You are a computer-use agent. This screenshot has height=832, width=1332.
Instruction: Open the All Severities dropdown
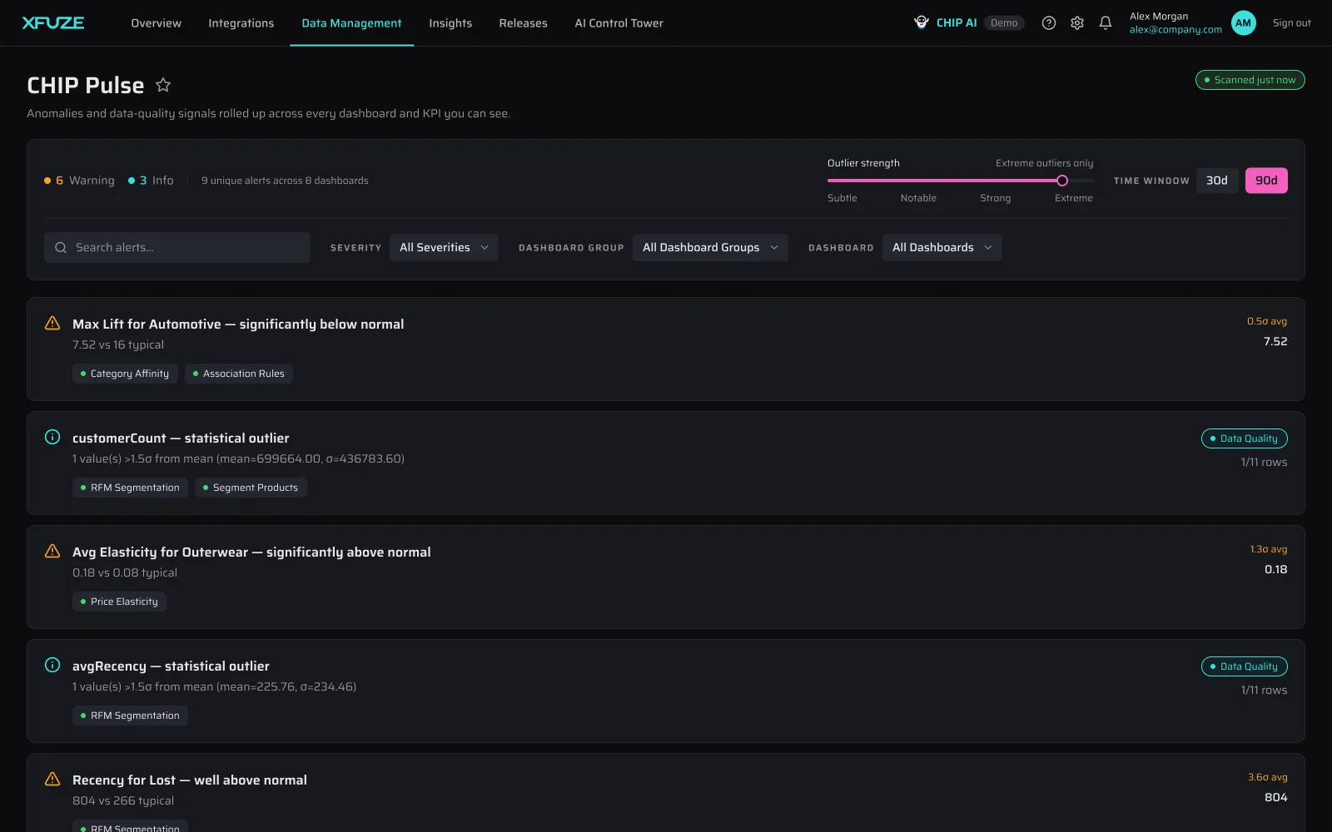click(x=444, y=247)
